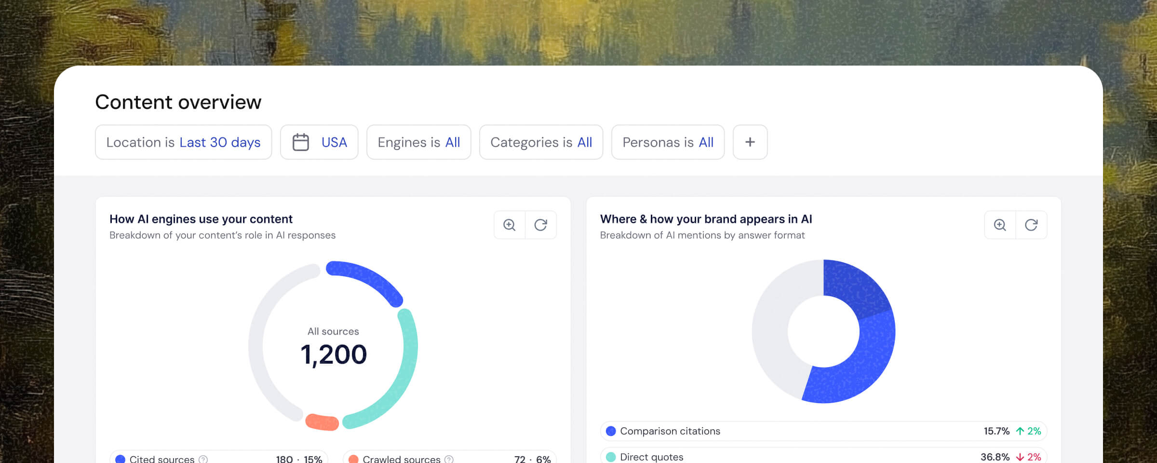Viewport: 1157px width, 463px height.
Task: Select the Crawled sources legend item
Action: pos(450,457)
